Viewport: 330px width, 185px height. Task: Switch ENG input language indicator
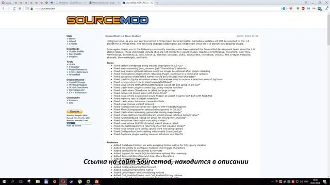click(x=306, y=181)
